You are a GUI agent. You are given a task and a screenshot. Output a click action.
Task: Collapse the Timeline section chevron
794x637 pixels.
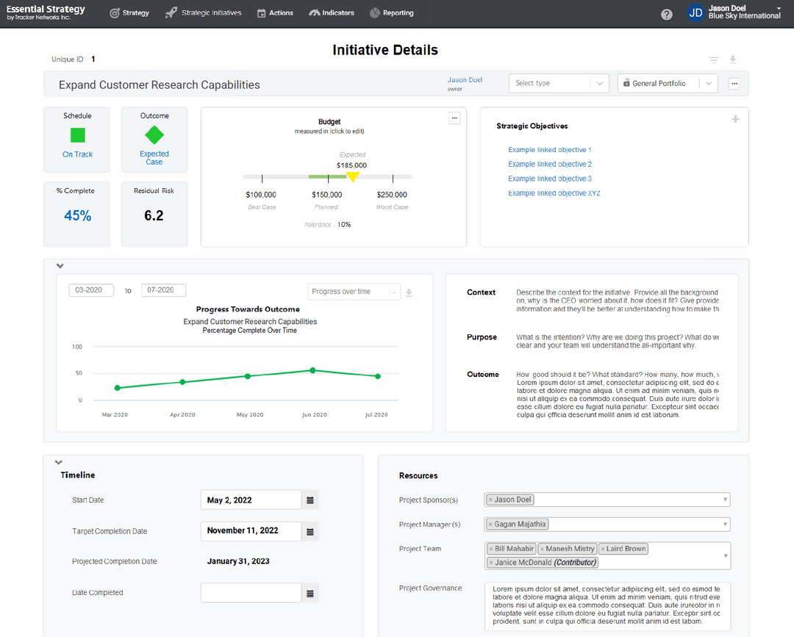60,462
